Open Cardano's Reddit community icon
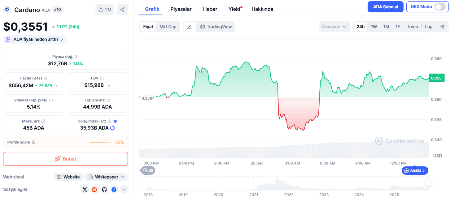Screen dimensions: 450x197 [x=94, y=189]
